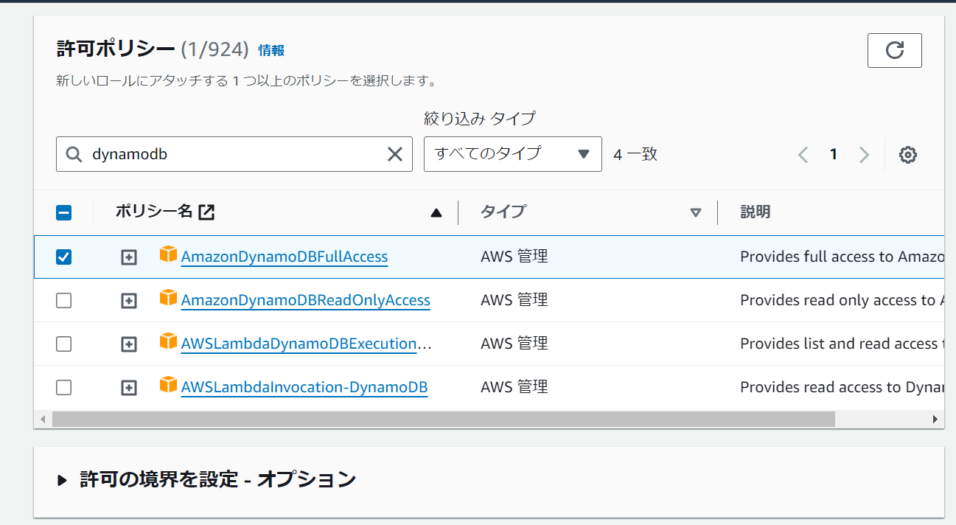Image resolution: width=956 pixels, height=525 pixels.
Task: Open the AWSLambdaInvocation-DynamoDB policy link
Action: pos(304,387)
